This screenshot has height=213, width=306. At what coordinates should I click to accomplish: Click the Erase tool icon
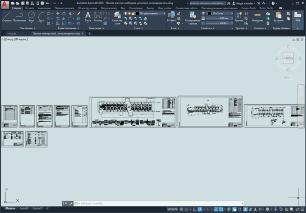[x=78, y=13]
